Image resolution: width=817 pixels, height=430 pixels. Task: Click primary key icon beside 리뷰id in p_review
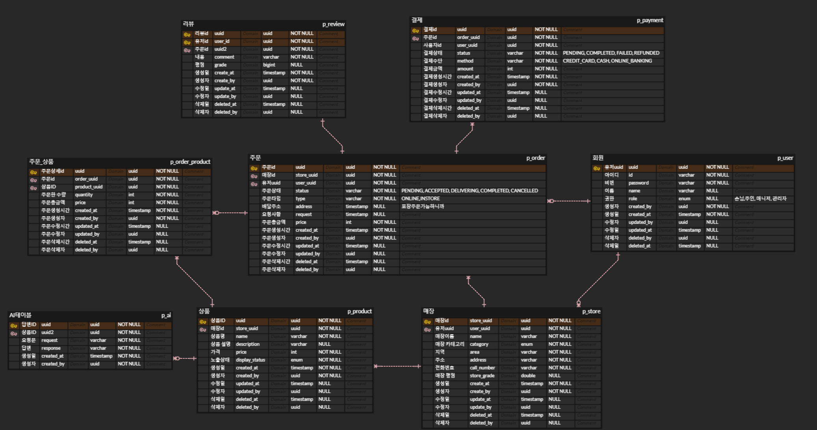[187, 35]
